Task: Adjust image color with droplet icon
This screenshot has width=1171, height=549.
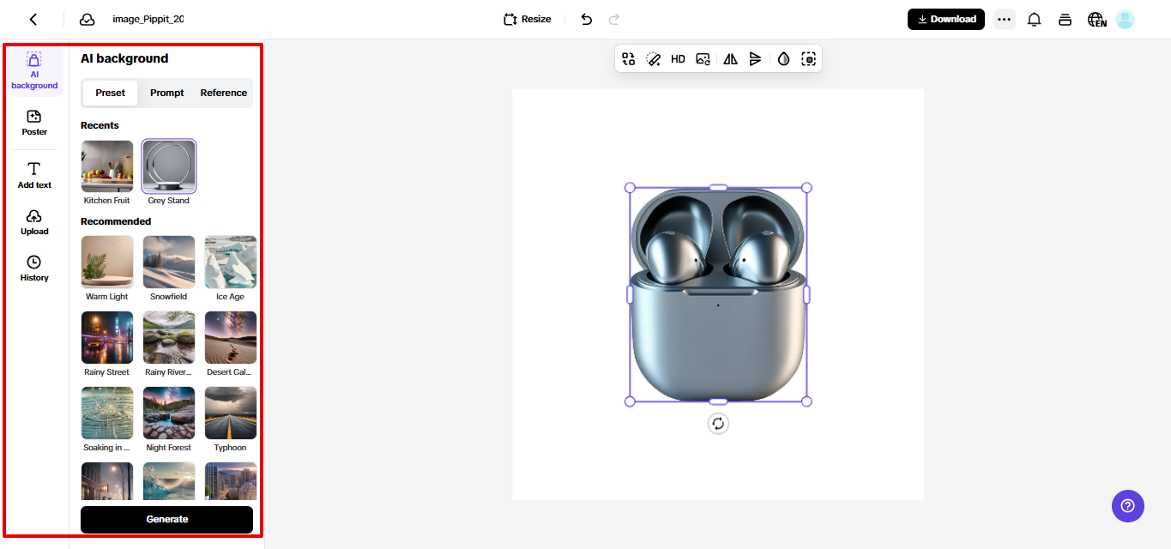Action: point(782,58)
